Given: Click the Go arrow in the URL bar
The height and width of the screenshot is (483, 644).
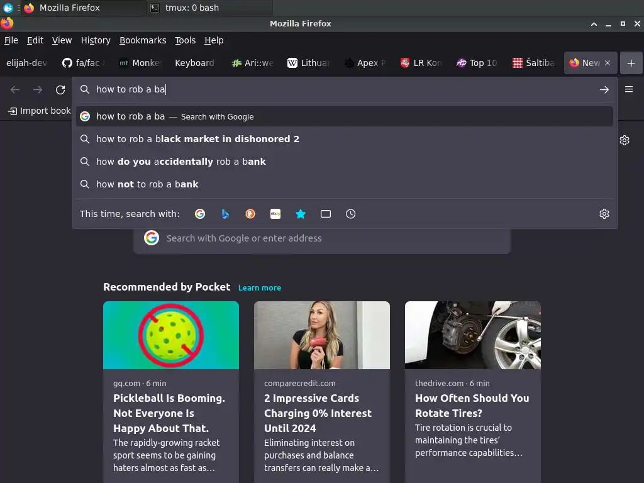Looking at the screenshot, I should pos(604,89).
